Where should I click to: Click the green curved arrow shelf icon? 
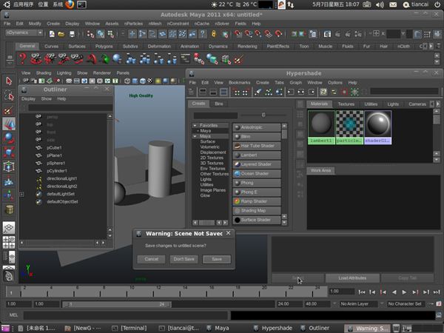(x=104, y=59)
